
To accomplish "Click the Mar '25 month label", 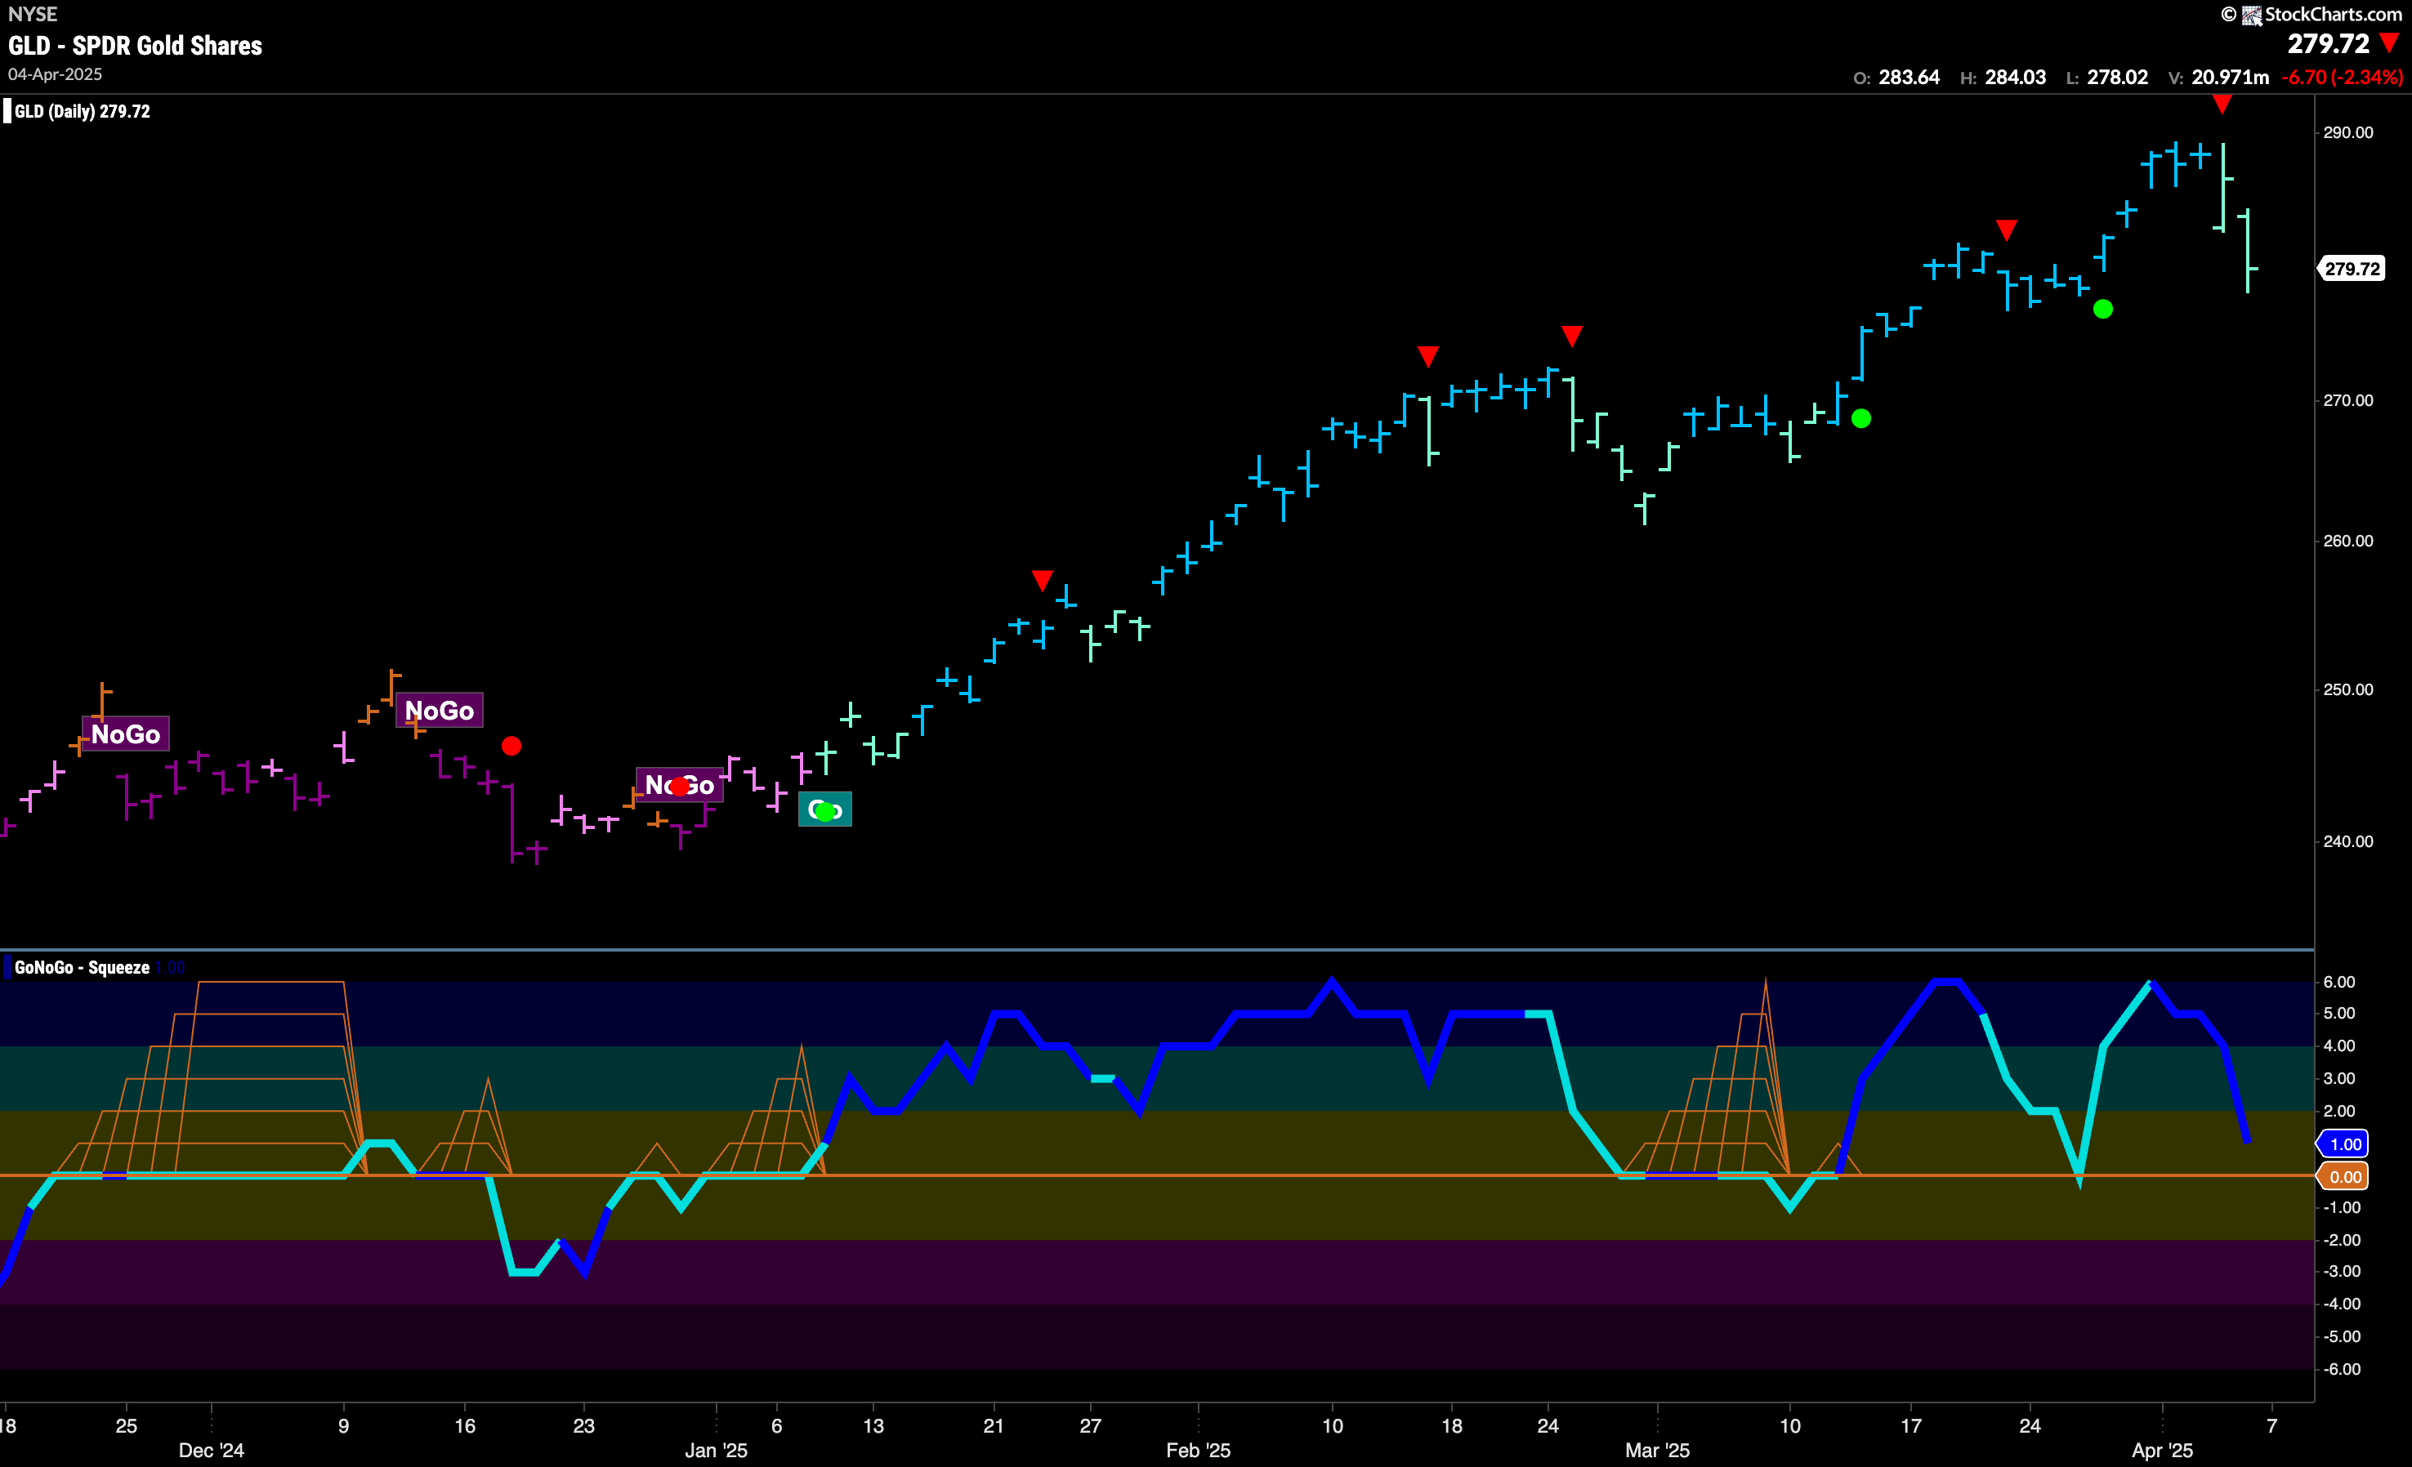I will point(1657,1451).
